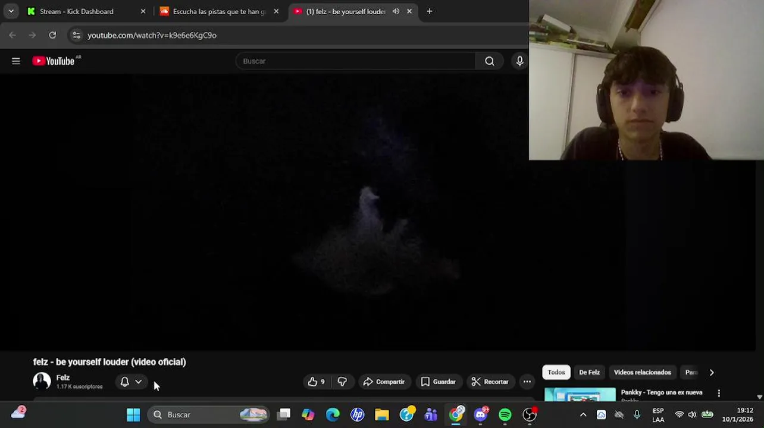
Task: Open Discord from the taskbar
Action: pos(480,414)
